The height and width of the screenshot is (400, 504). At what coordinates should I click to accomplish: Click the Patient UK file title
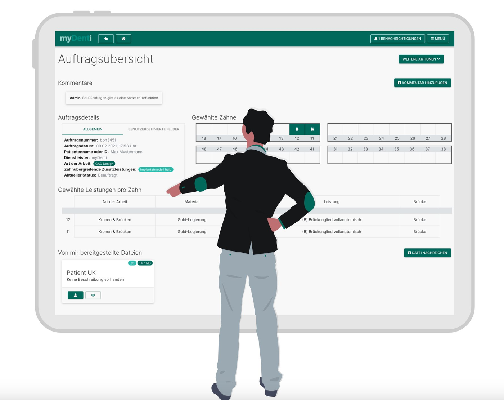pos(81,273)
